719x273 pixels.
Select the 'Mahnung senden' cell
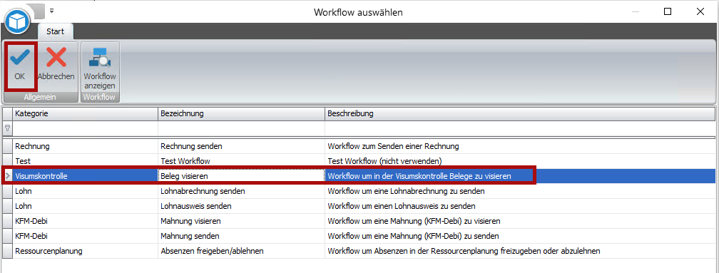tap(242, 237)
